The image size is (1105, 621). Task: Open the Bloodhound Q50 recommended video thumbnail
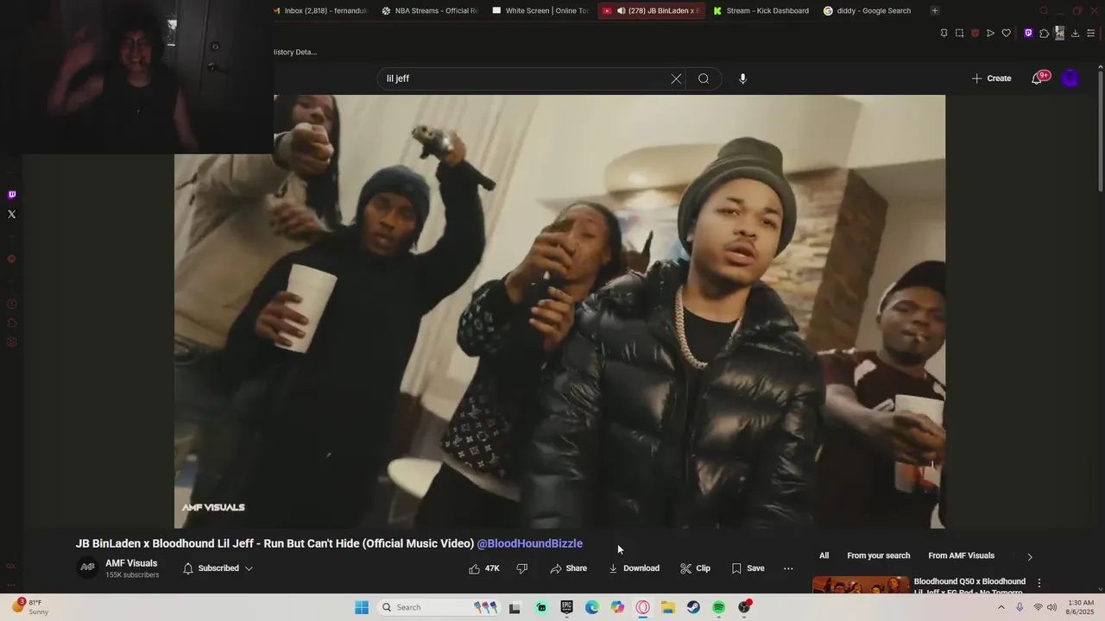click(x=861, y=585)
